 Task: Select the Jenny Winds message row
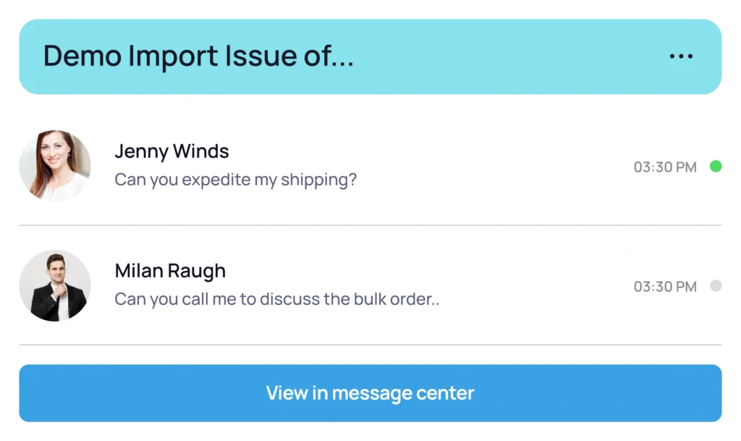(370, 166)
